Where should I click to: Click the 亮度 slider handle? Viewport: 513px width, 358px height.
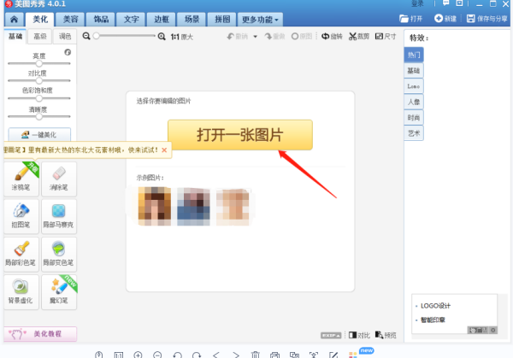coord(39,63)
